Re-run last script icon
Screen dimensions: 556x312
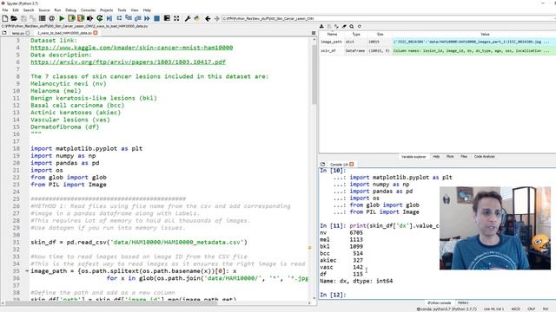(100, 18)
